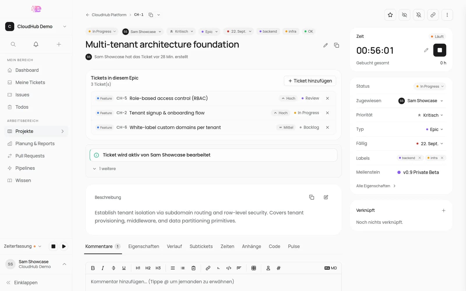Click the plus icon in sidebar
Image resolution: width=466 pixels, height=291 pixels.
[59, 44]
